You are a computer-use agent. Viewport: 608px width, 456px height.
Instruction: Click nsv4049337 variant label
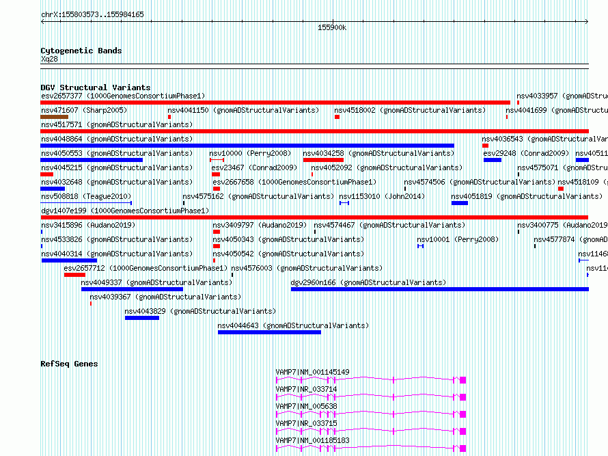tap(156, 282)
